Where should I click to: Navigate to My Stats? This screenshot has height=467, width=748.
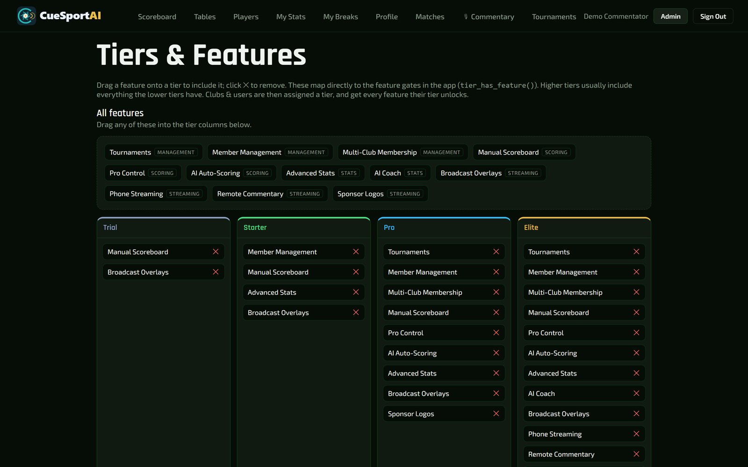click(x=291, y=16)
